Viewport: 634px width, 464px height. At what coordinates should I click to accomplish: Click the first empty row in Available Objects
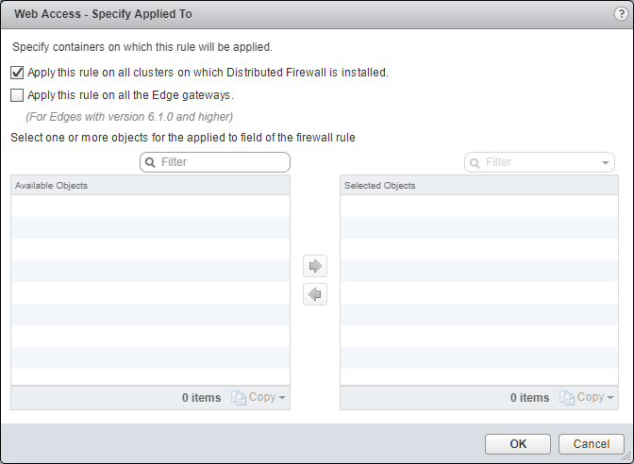click(150, 207)
